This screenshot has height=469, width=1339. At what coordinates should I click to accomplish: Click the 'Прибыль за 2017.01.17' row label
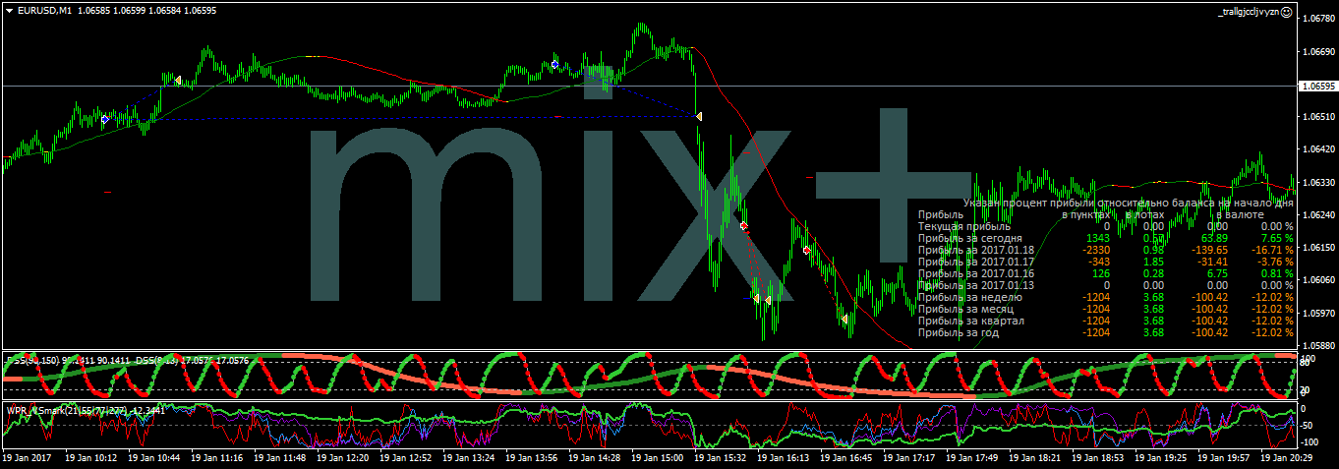point(974,262)
